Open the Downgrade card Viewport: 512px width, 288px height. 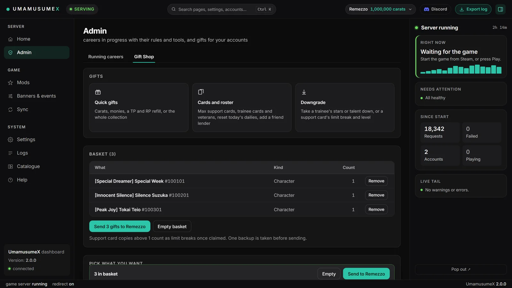pyautogui.click(x=345, y=108)
